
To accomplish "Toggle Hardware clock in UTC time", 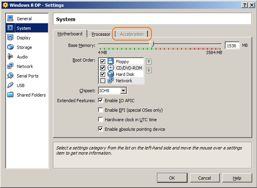I will [x=101, y=120].
